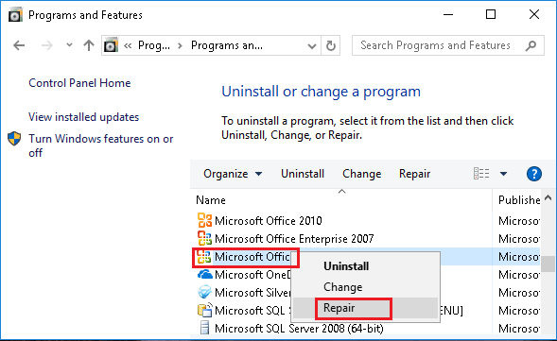
Task: Click the Search Programs and Features field
Action: (441, 45)
